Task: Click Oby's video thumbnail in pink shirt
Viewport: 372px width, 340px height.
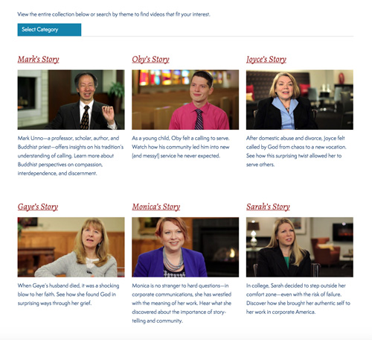Action: coord(185,100)
